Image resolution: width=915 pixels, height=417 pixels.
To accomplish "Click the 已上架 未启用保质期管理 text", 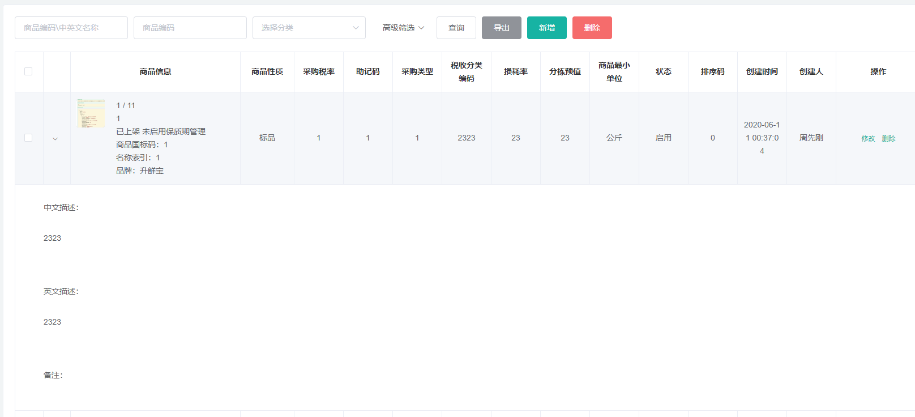I will pyautogui.click(x=161, y=131).
